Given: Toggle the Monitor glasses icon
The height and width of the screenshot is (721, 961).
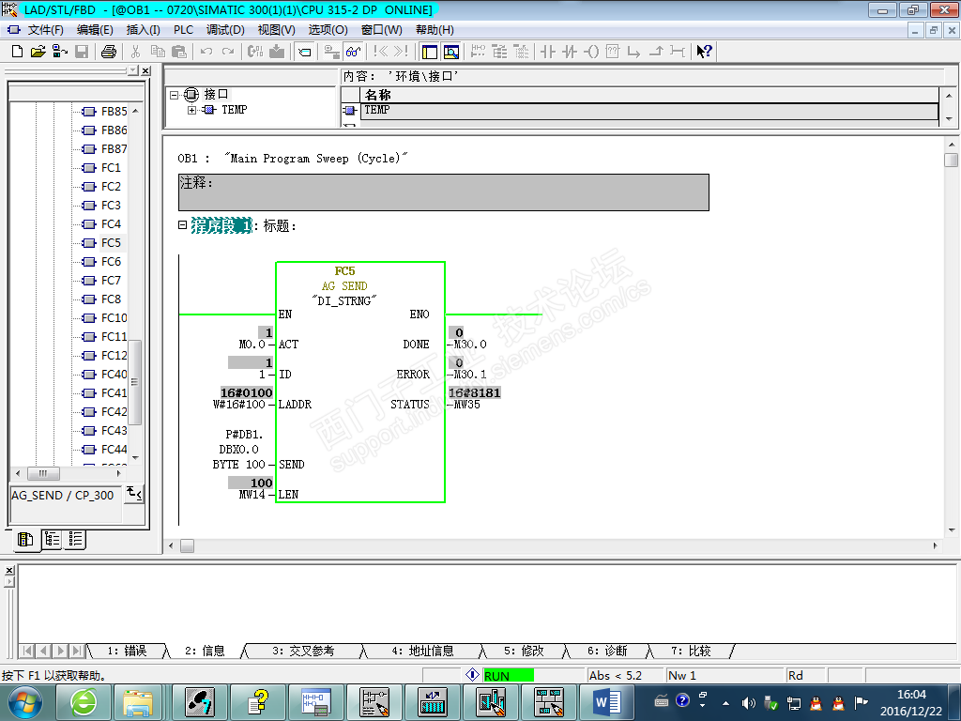Looking at the screenshot, I should coord(353,52).
